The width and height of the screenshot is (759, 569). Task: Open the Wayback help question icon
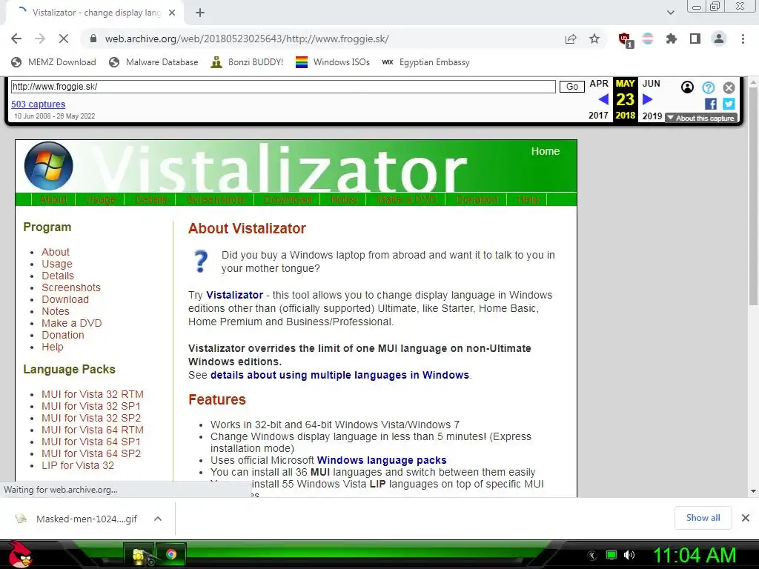(x=708, y=87)
